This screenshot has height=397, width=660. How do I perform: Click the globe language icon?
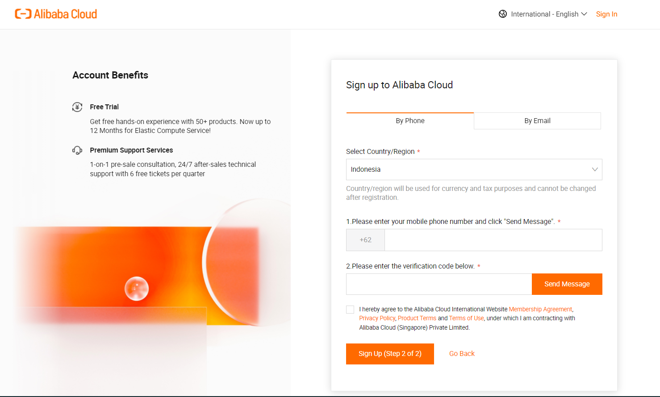point(503,14)
